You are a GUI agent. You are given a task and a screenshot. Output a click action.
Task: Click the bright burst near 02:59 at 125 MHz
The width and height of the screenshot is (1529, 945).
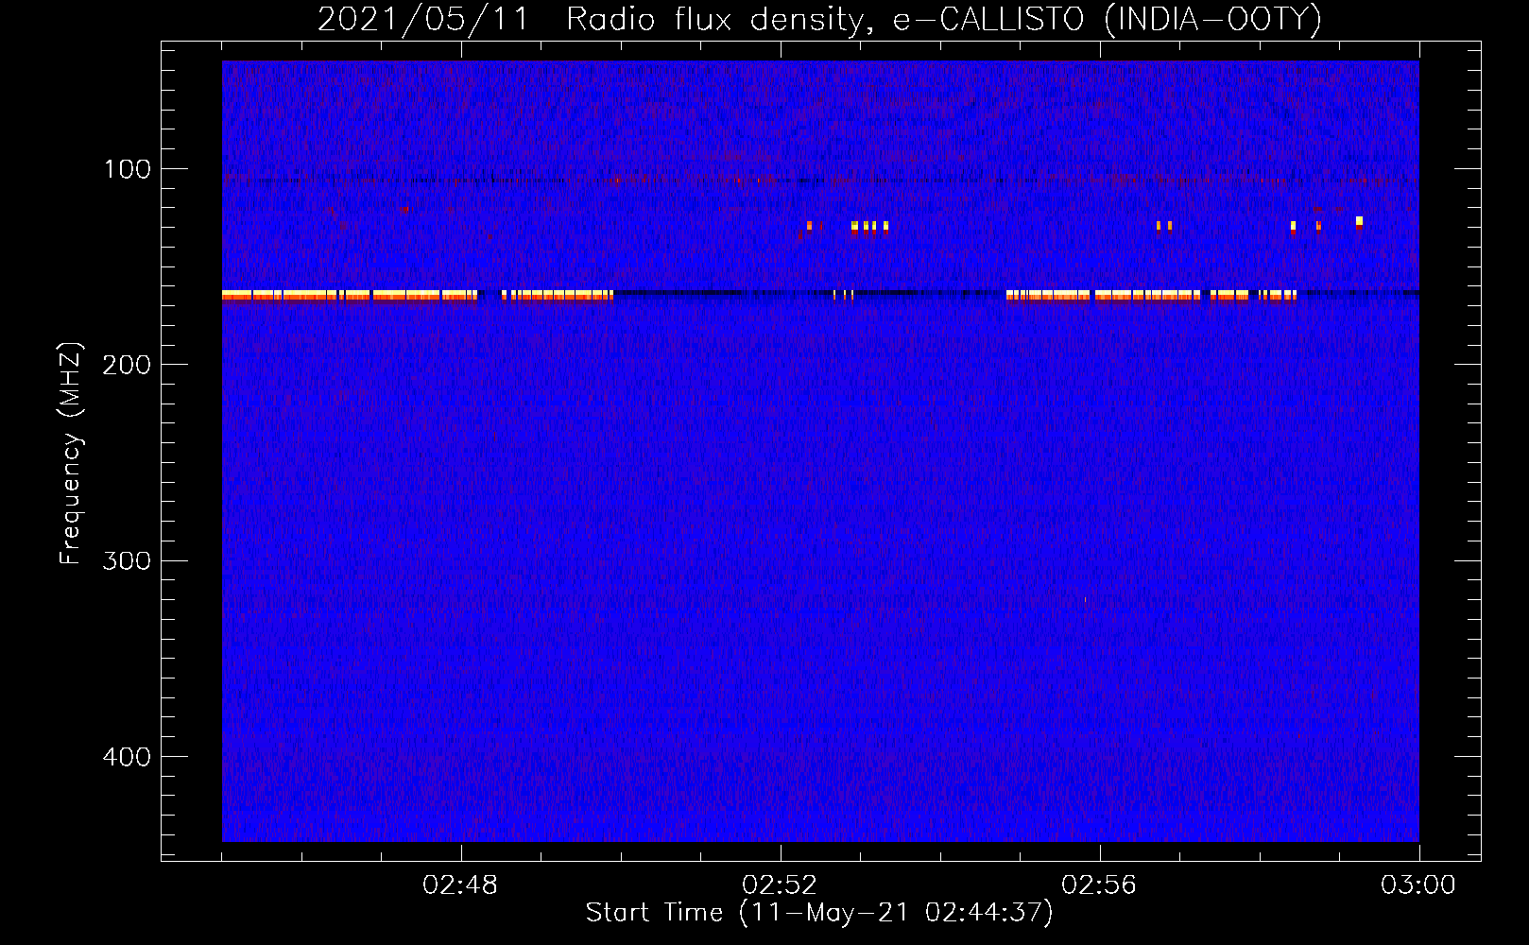pos(1359,222)
